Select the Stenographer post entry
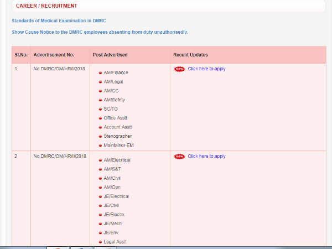The width and height of the screenshot is (332, 249). point(118,136)
